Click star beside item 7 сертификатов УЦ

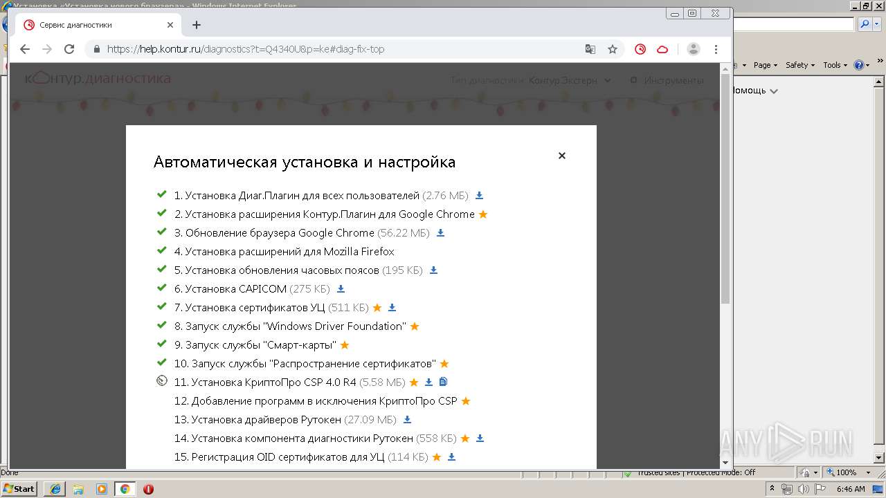pyautogui.click(x=377, y=308)
